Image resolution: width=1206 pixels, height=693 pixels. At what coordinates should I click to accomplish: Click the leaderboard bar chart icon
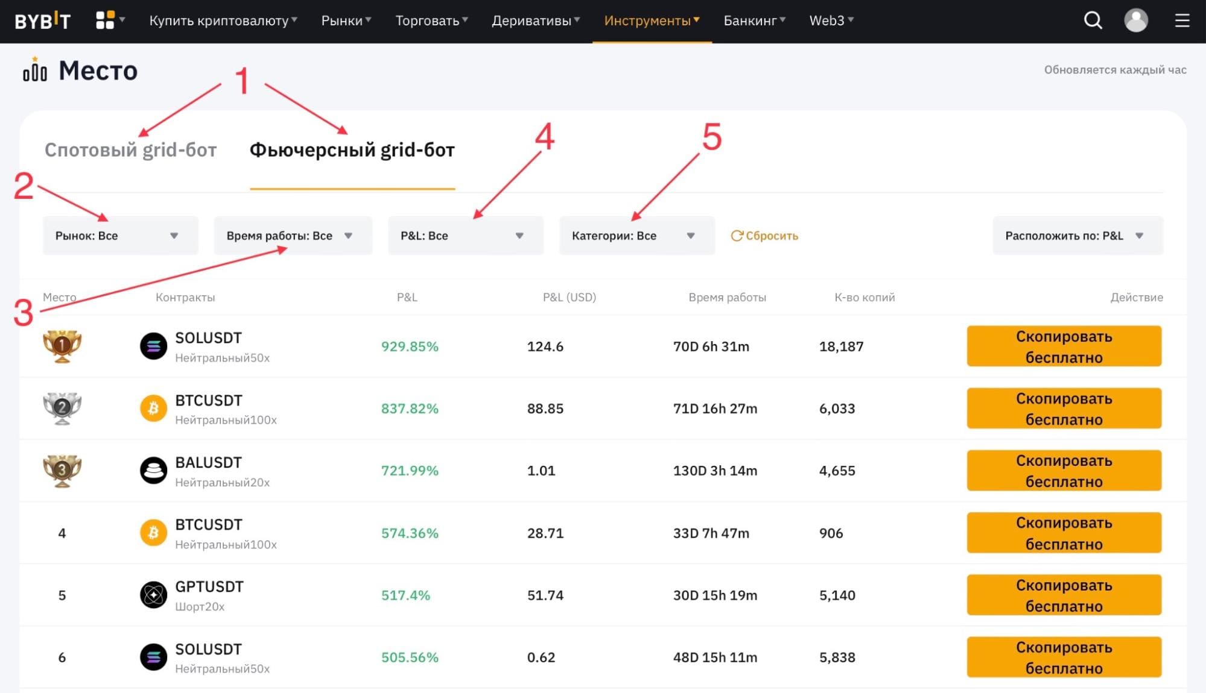tap(35, 70)
